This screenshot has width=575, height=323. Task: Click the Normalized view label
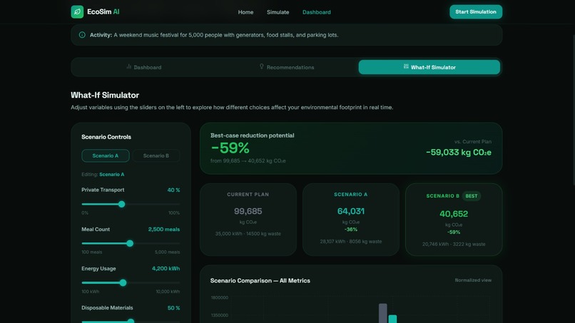pos(473,280)
